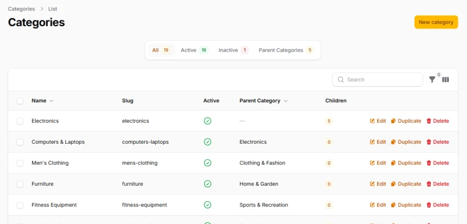Click the Home & Garden parent cell
Screen dimensions: 467x224
tap(259, 184)
